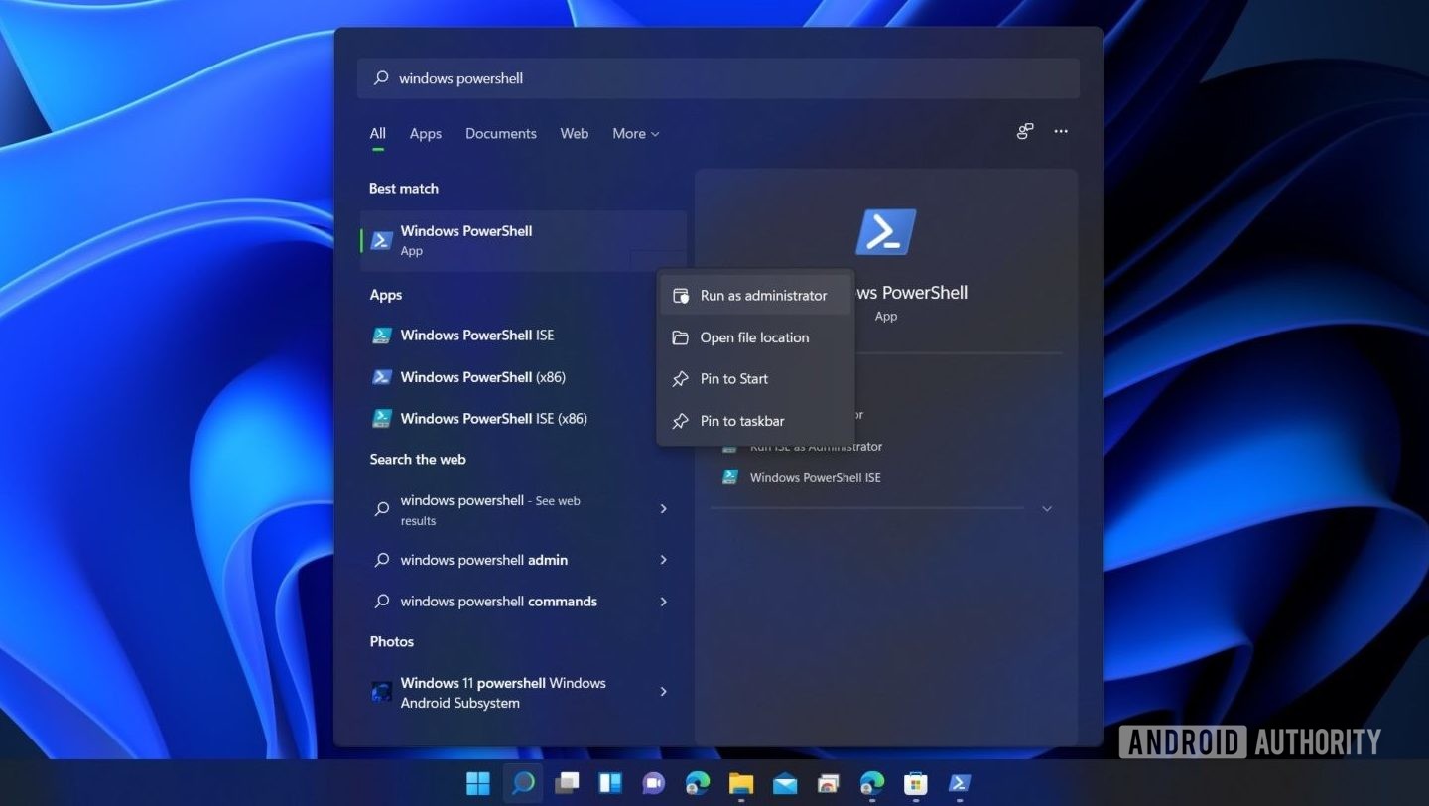Open File Explorer from the taskbar
The width and height of the screenshot is (1429, 806).
(741, 783)
